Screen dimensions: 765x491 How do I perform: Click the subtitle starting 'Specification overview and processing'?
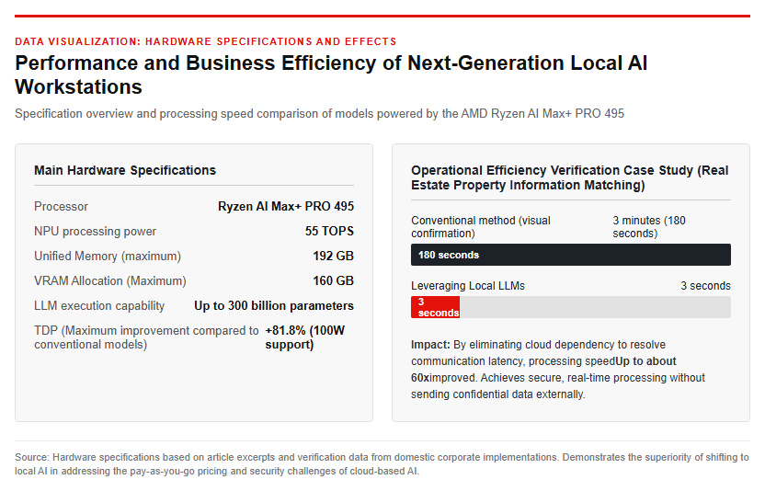coord(319,114)
